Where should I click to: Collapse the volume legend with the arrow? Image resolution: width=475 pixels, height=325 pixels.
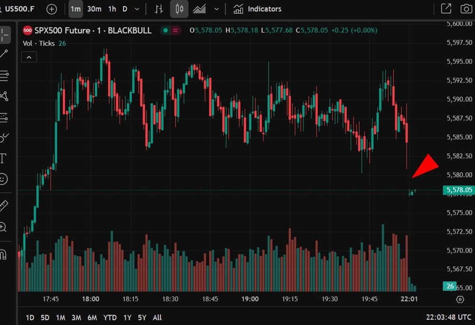pyautogui.click(x=29, y=57)
